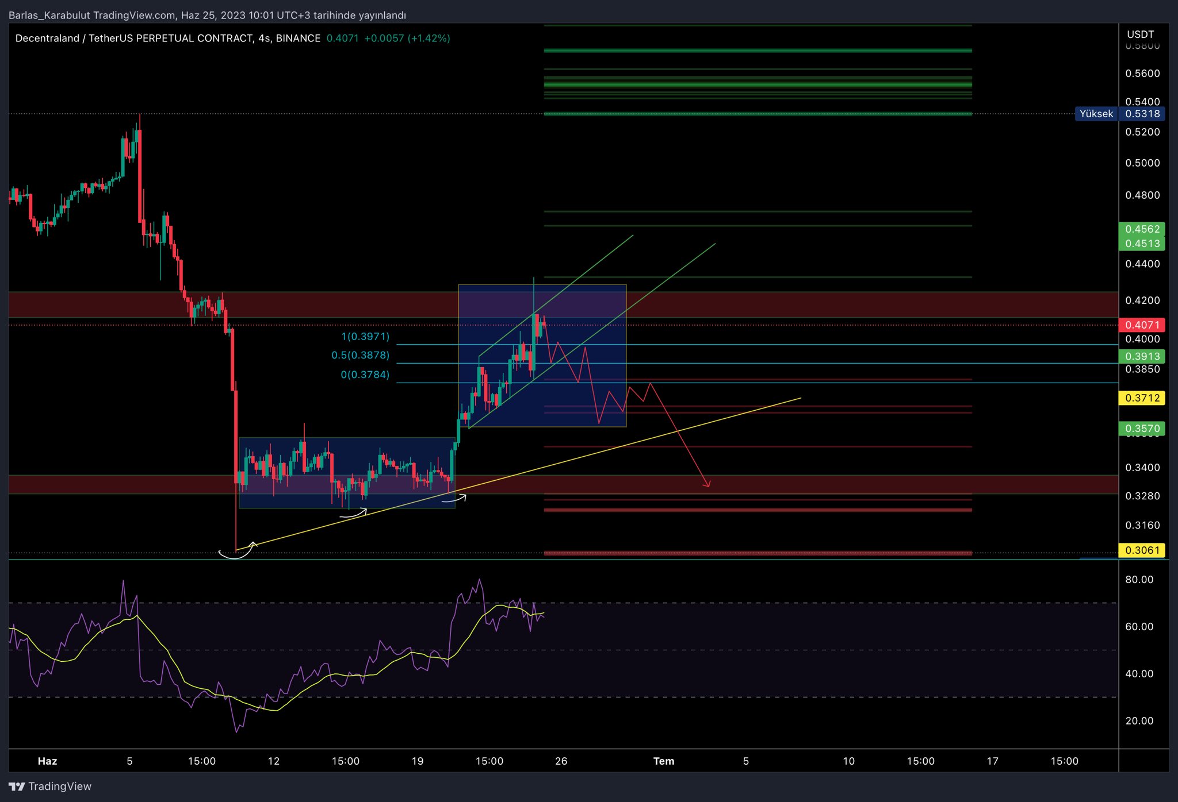
Task: Click the green 0.3913 price label
Action: tap(1142, 356)
